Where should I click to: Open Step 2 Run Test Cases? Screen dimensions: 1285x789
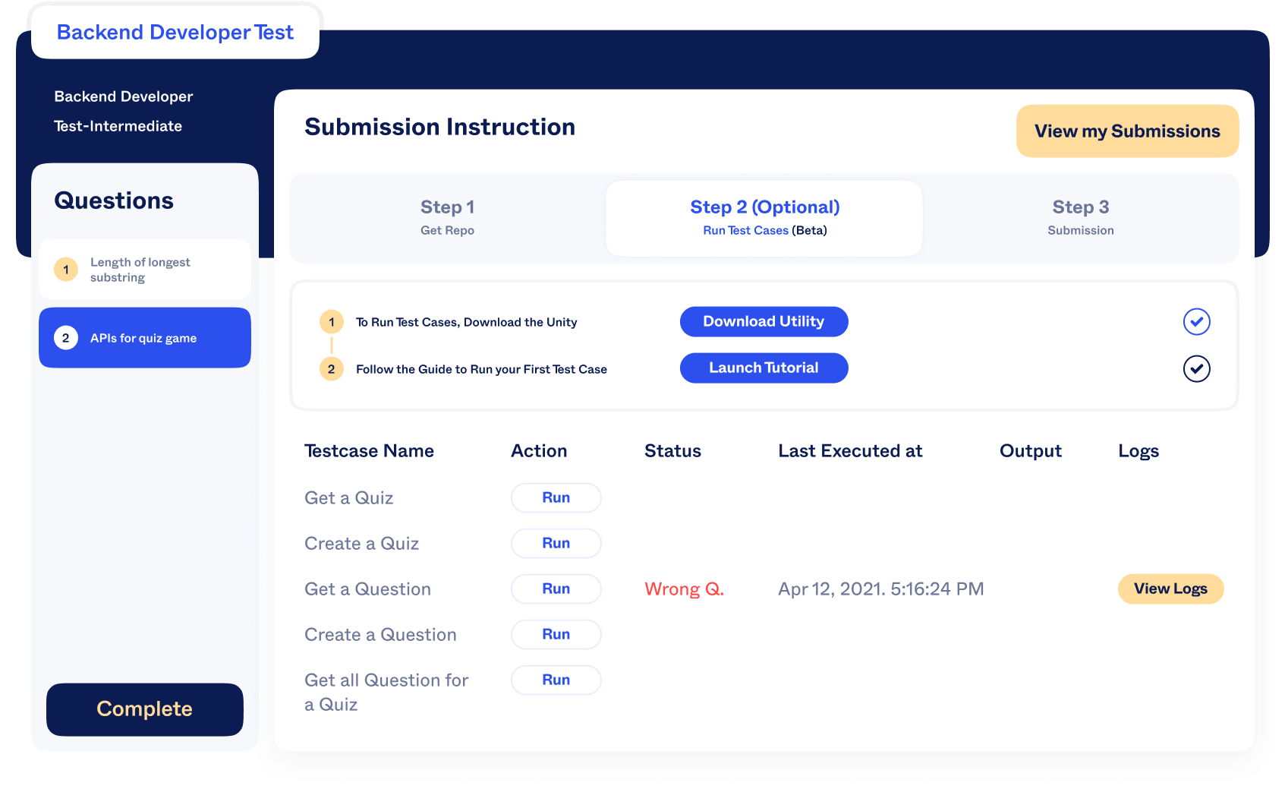click(x=764, y=217)
